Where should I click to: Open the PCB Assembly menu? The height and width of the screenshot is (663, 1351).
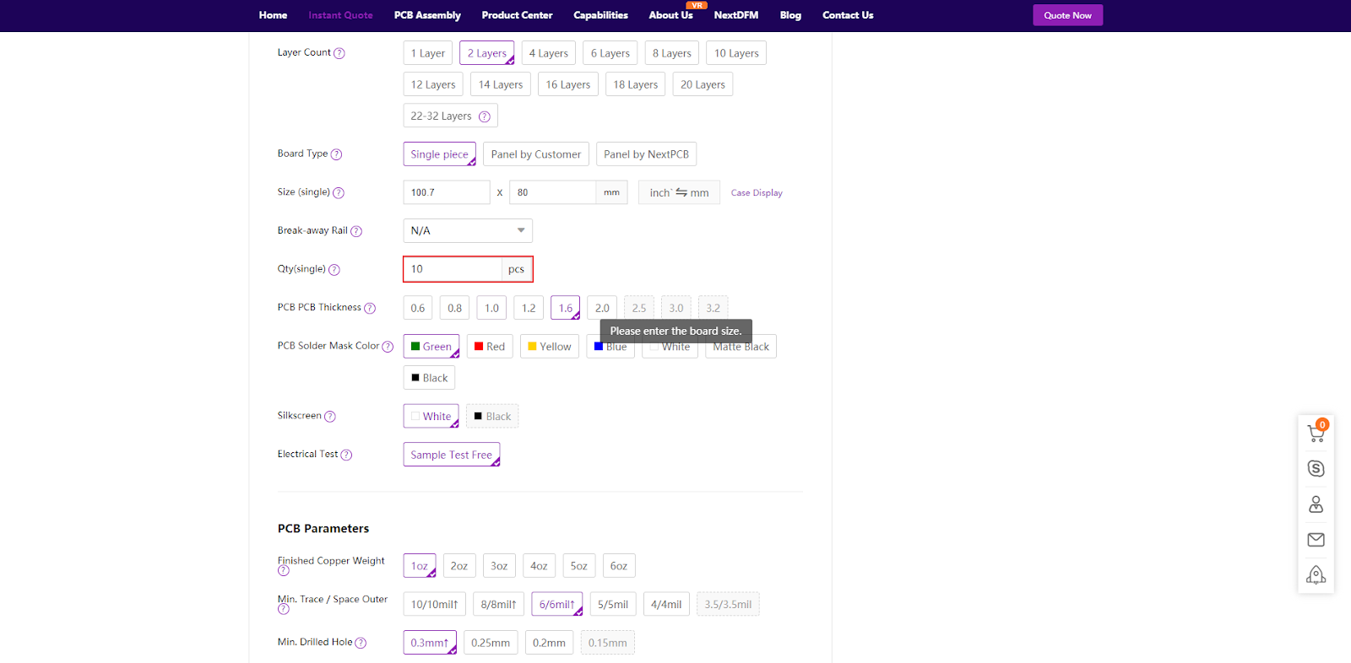[427, 15]
